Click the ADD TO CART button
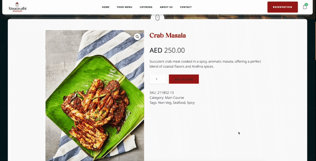Viewport: 316px width, 161px height. tap(184, 79)
